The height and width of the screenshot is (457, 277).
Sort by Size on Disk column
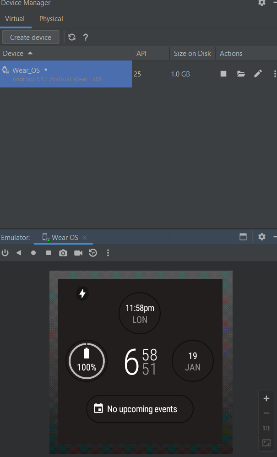[192, 53]
